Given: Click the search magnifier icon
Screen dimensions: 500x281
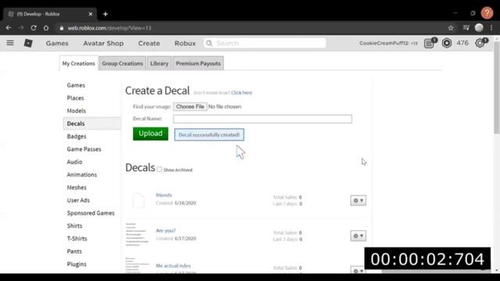Looking at the screenshot, I should (209, 43).
